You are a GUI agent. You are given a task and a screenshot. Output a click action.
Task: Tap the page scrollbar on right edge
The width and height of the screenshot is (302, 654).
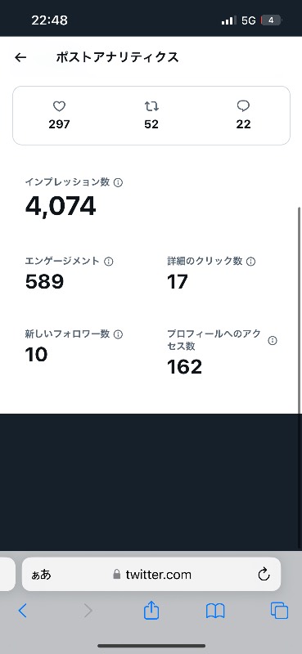(300, 310)
